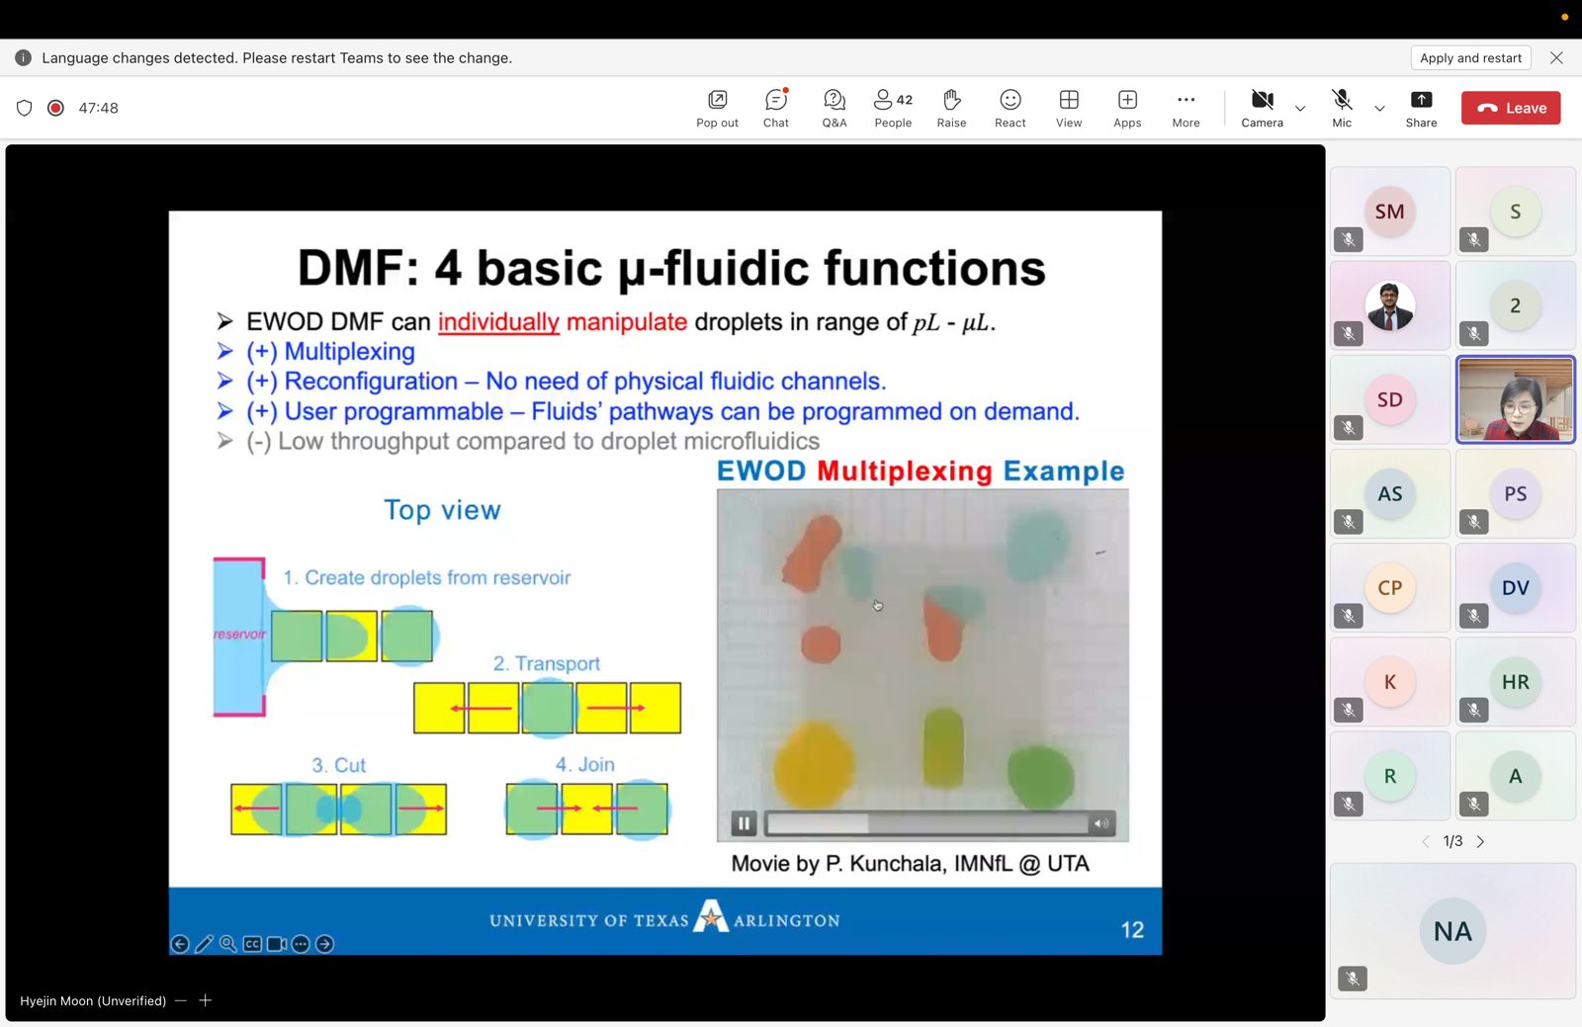Image resolution: width=1582 pixels, height=1027 pixels.
Task: Select participant tile CP
Action: [1389, 587]
